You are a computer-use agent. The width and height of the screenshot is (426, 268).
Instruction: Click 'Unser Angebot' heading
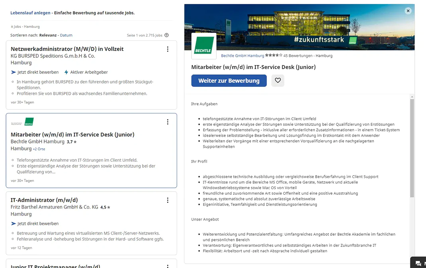(205, 219)
